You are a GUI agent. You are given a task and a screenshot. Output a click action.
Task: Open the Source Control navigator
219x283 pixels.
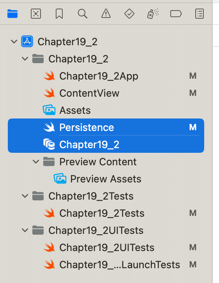(36, 14)
